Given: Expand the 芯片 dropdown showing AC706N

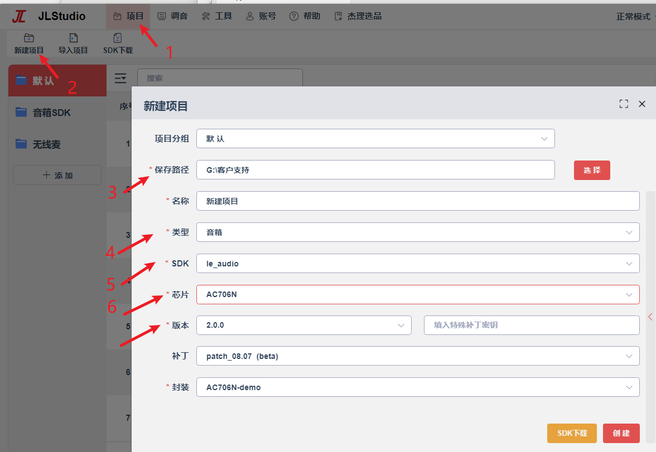Looking at the screenshot, I should tap(418, 294).
